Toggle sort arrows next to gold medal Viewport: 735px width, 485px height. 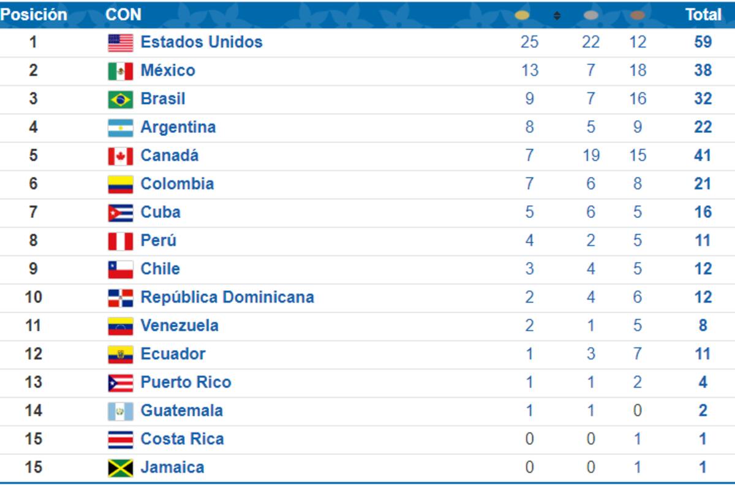pos(557,15)
